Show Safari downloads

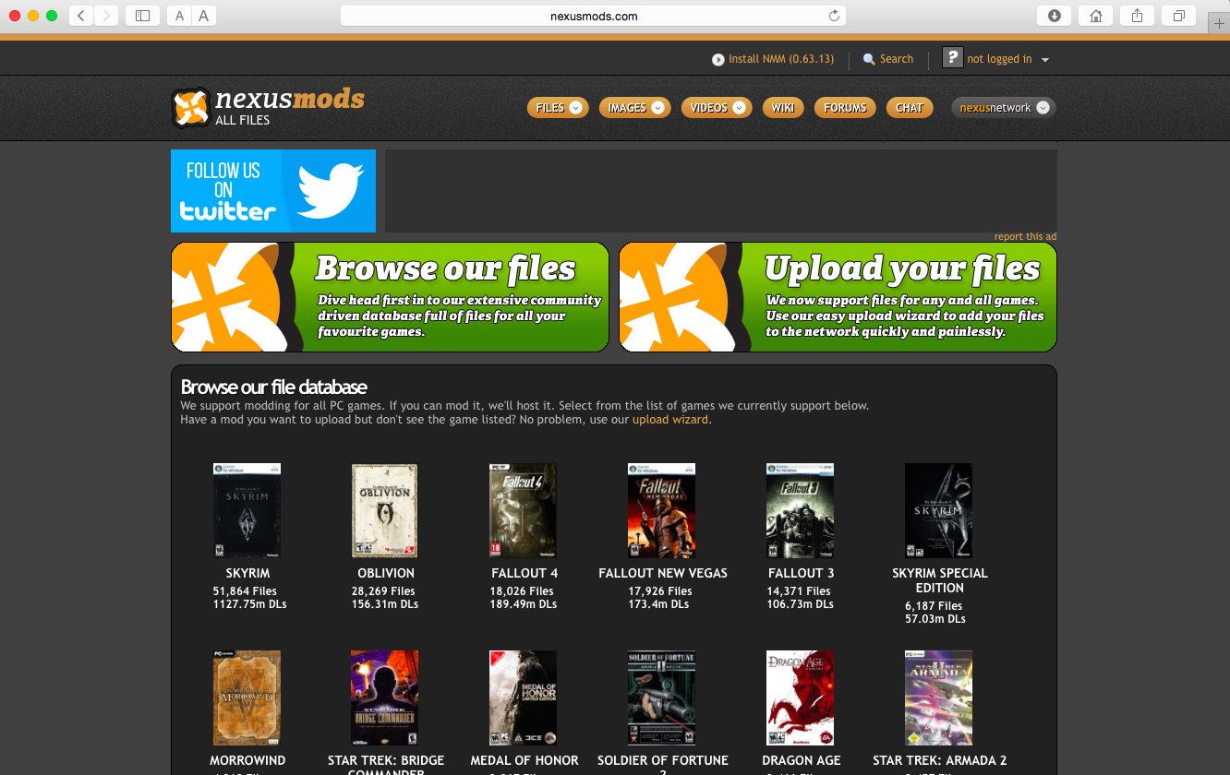[1054, 16]
